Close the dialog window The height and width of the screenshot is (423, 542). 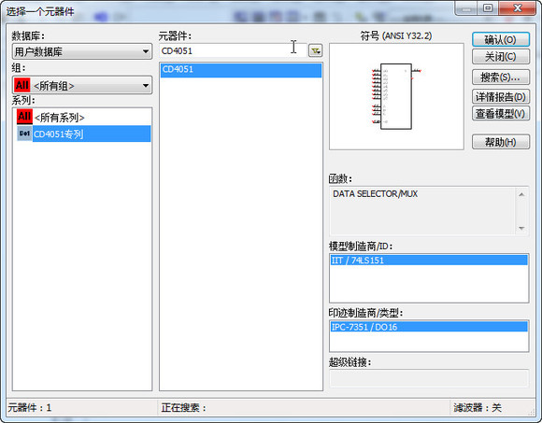518,8
